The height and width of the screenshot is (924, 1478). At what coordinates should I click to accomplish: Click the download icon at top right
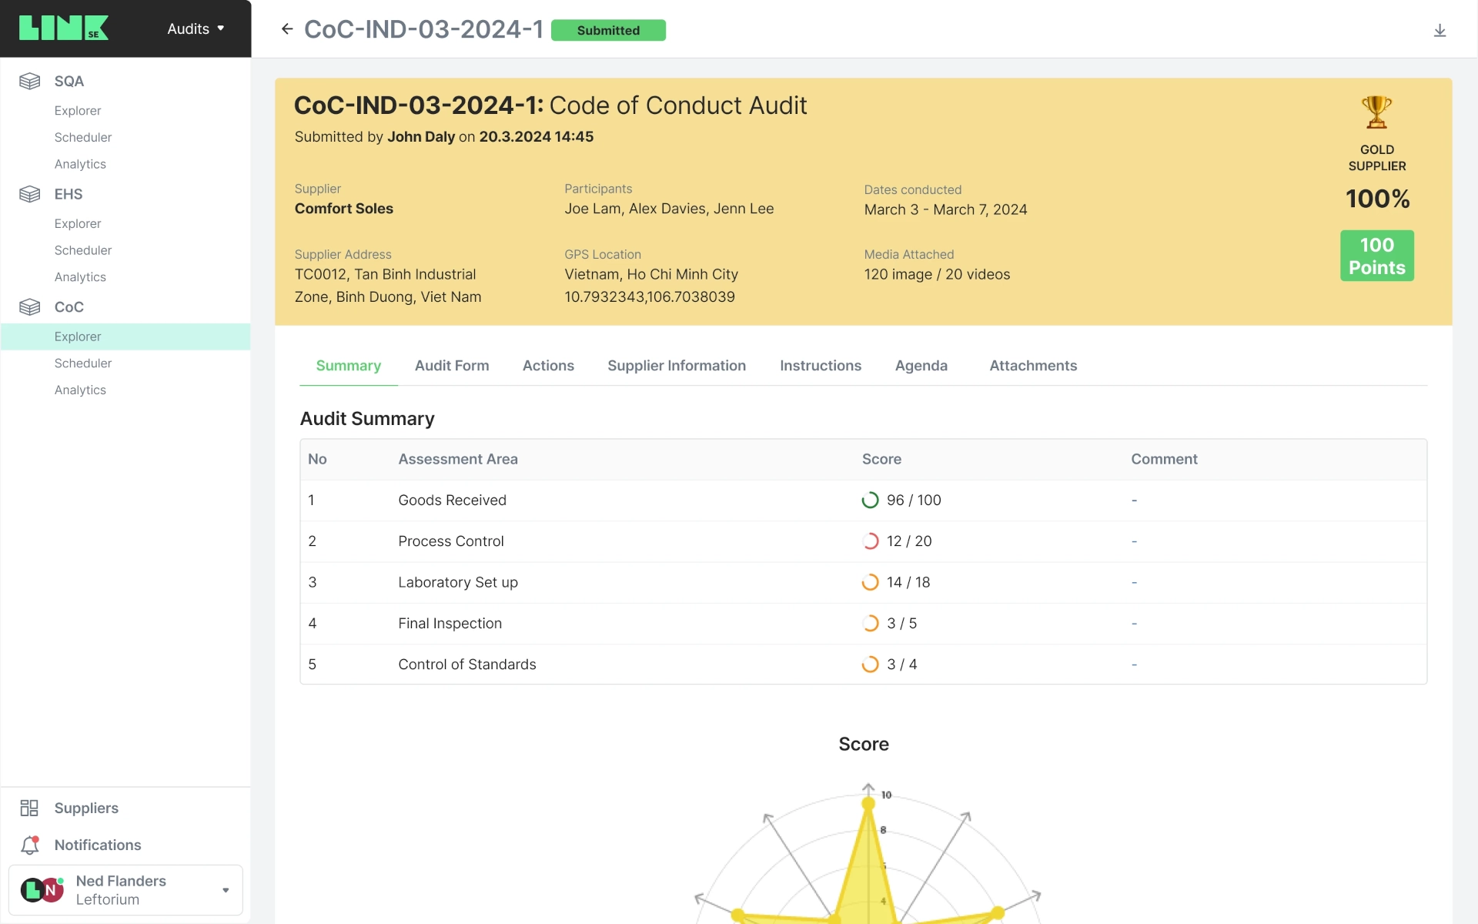pyautogui.click(x=1440, y=31)
